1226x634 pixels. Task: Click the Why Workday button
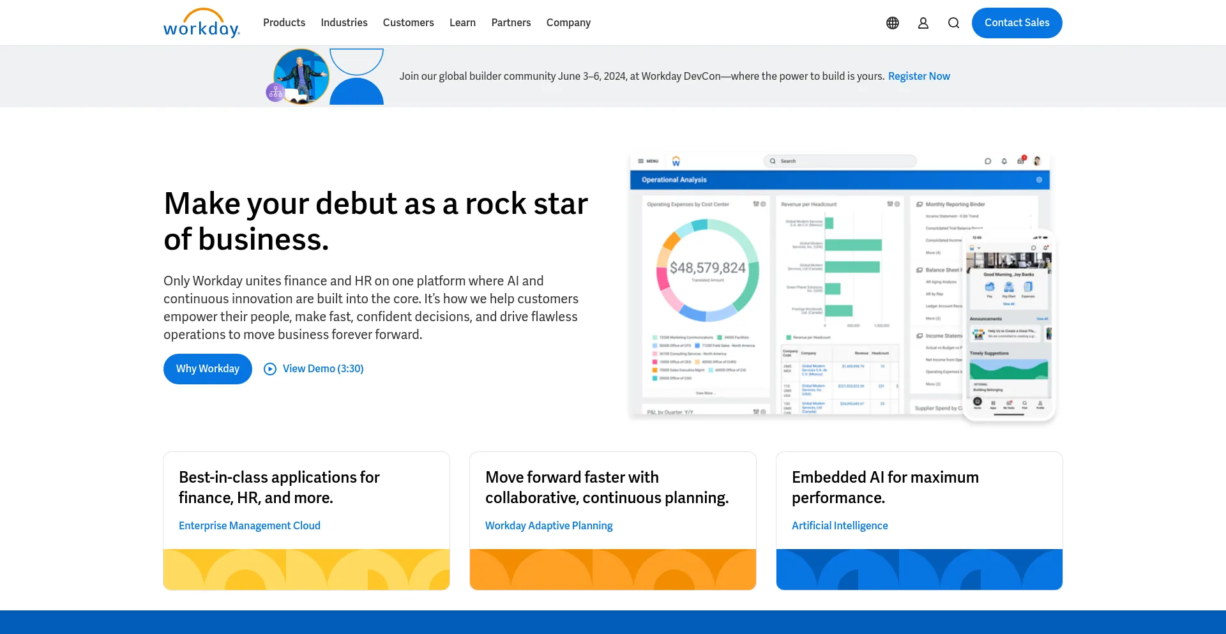pyautogui.click(x=208, y=369)
